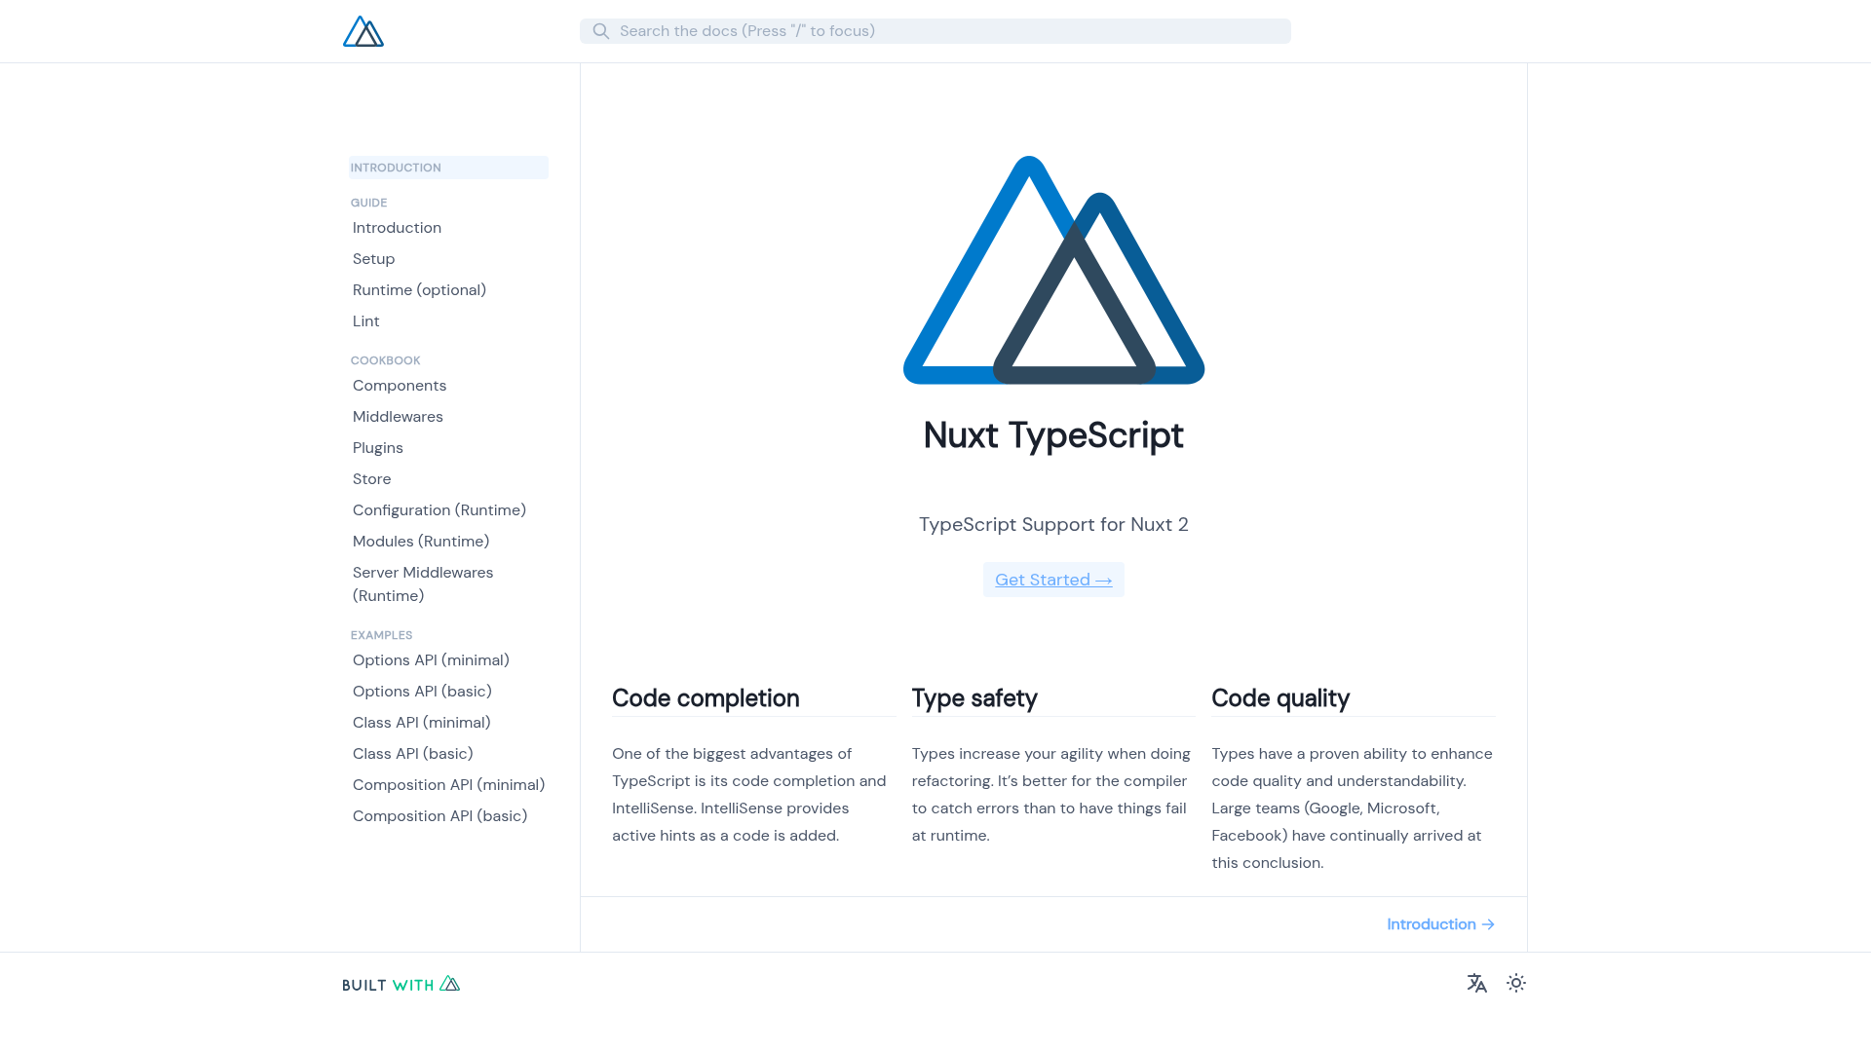Click the EXAMPLES section label
This screenshot has width=1871, height=1052.
tap(381, 635)
